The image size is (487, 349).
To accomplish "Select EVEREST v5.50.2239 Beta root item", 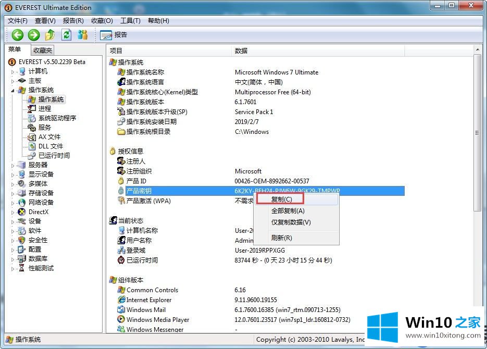I will click(x=52, y=62).
